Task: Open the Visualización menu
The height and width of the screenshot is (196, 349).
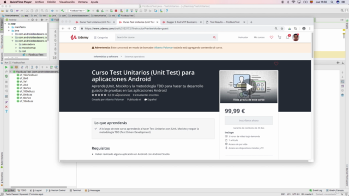Action: point(67,2)
